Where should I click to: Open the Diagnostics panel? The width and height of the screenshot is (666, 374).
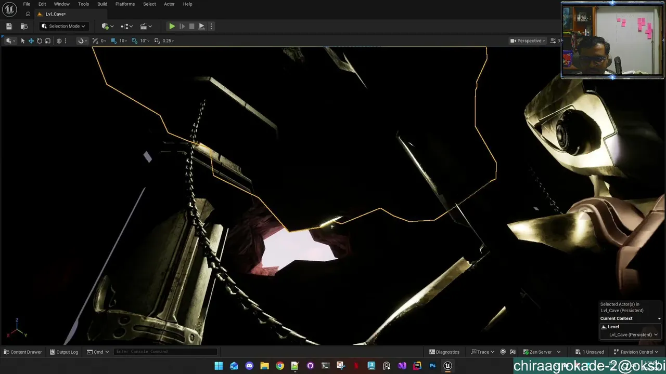point(444,352)
